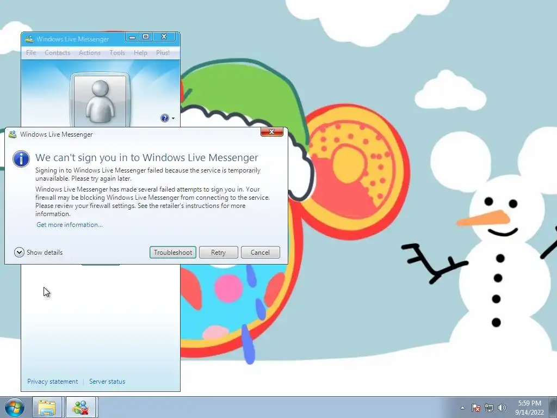Open the Windows Start menu
This screenshot has height=418, width=557.
[15, 408]
